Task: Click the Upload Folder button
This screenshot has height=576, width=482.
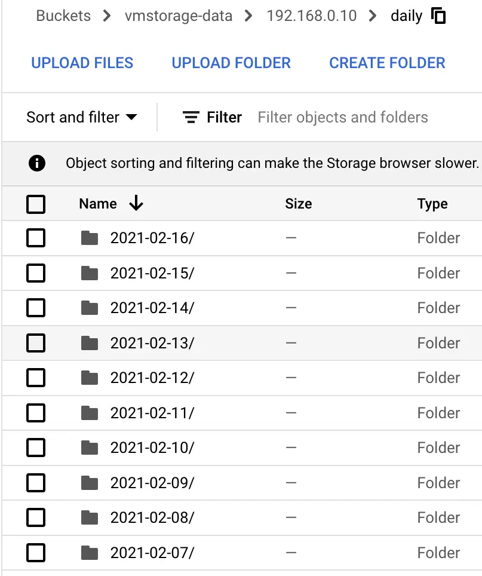Action: click(x=231, y=63)
